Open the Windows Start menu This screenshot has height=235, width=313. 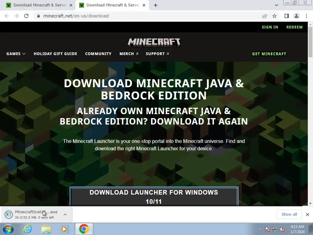(x=8, y=229)
